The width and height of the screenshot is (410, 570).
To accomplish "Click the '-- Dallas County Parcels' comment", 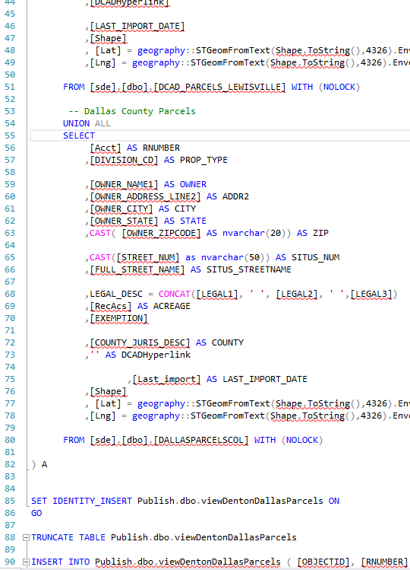I will point(132,111).
